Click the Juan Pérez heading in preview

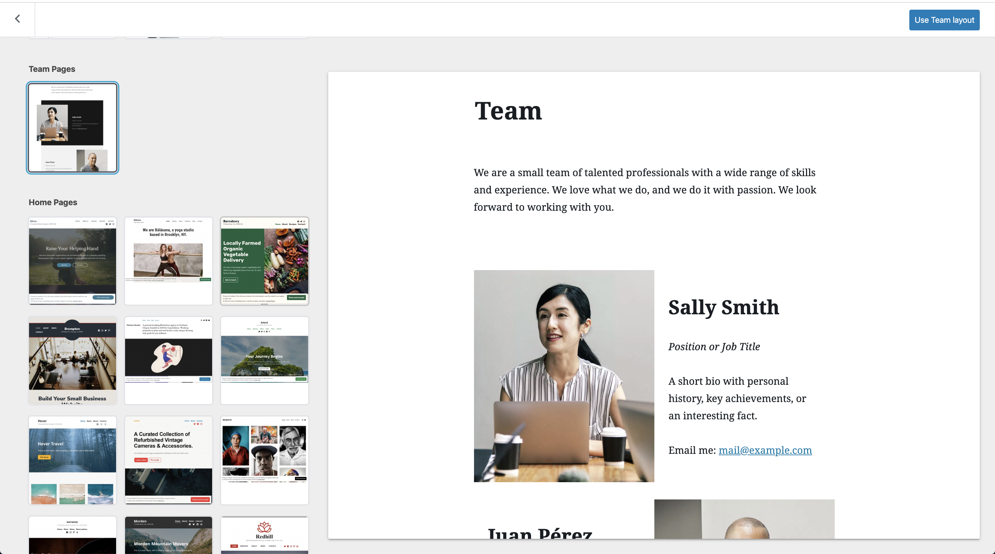tap(540, 533)
